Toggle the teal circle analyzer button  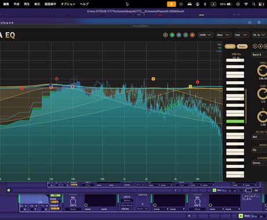coord(186,35)
